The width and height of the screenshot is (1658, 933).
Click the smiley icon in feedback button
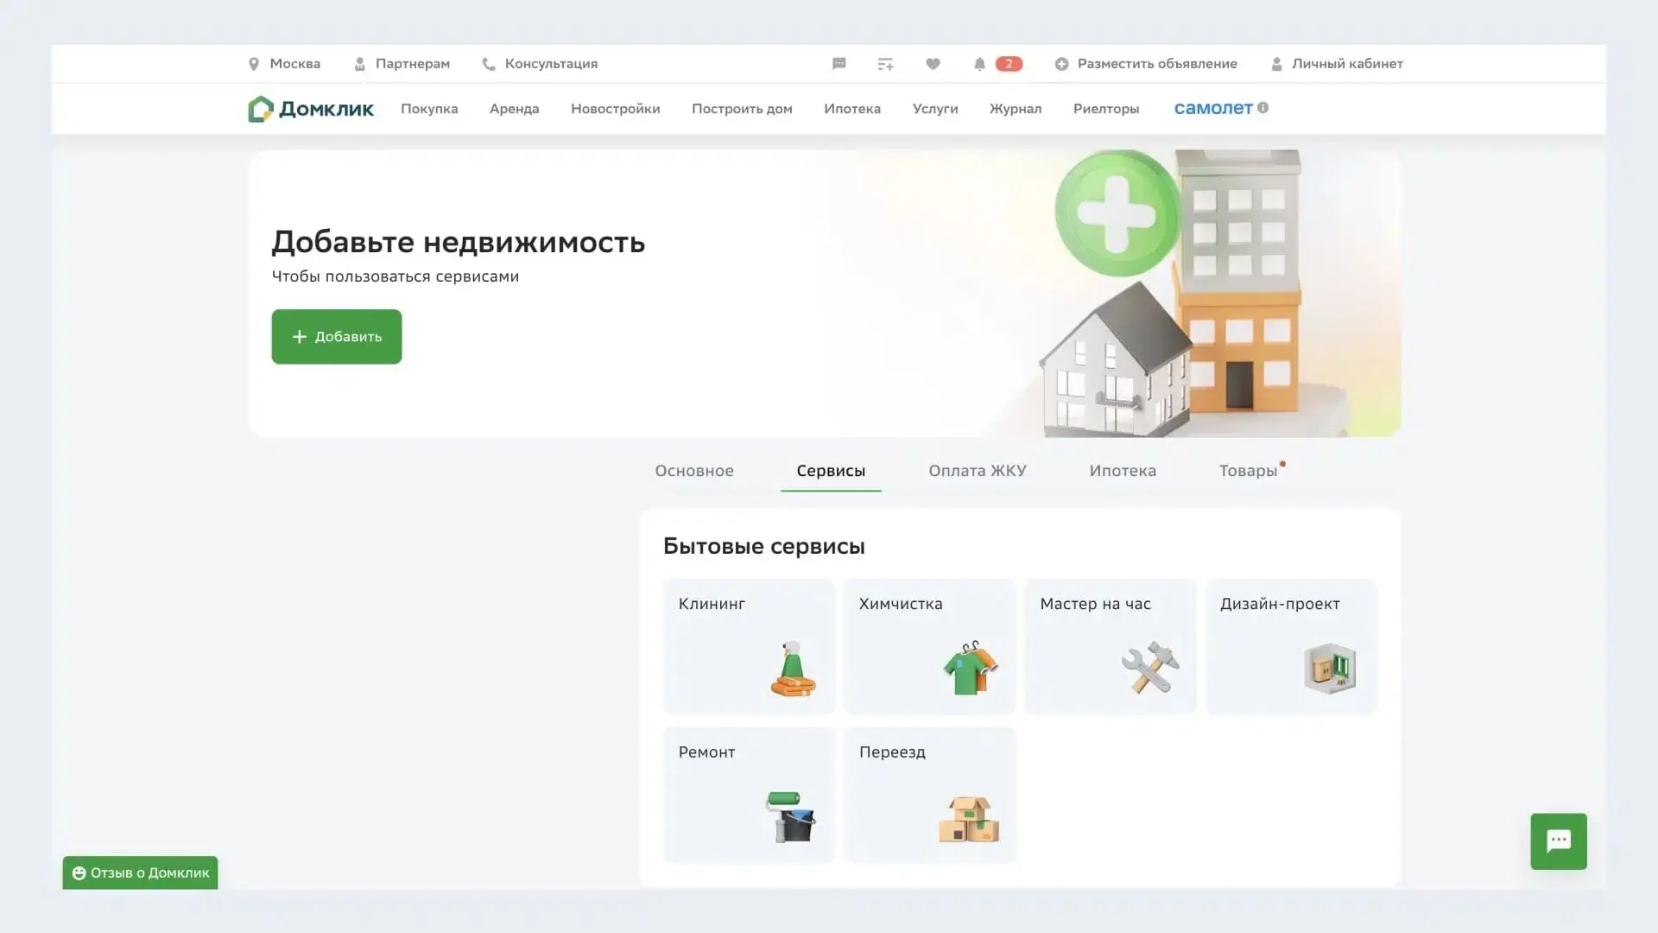pos(79,873)
